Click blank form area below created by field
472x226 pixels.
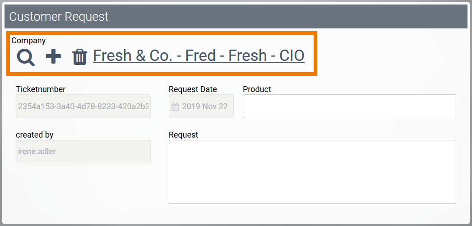click(x=83, y=189)
